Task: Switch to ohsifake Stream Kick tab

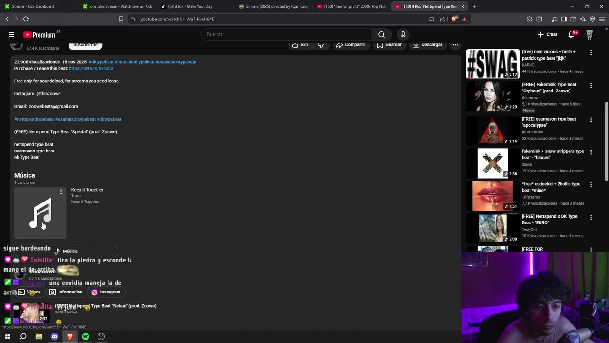Action: 117,6
